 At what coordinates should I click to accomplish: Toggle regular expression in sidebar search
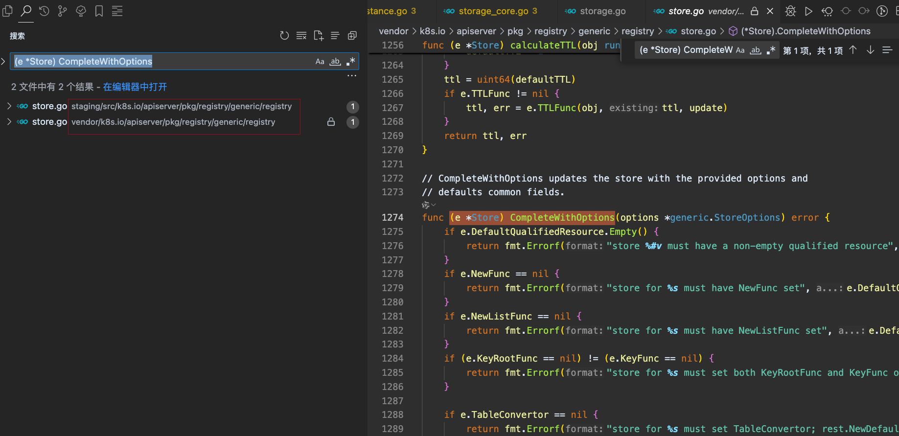(x=351, y=61)
